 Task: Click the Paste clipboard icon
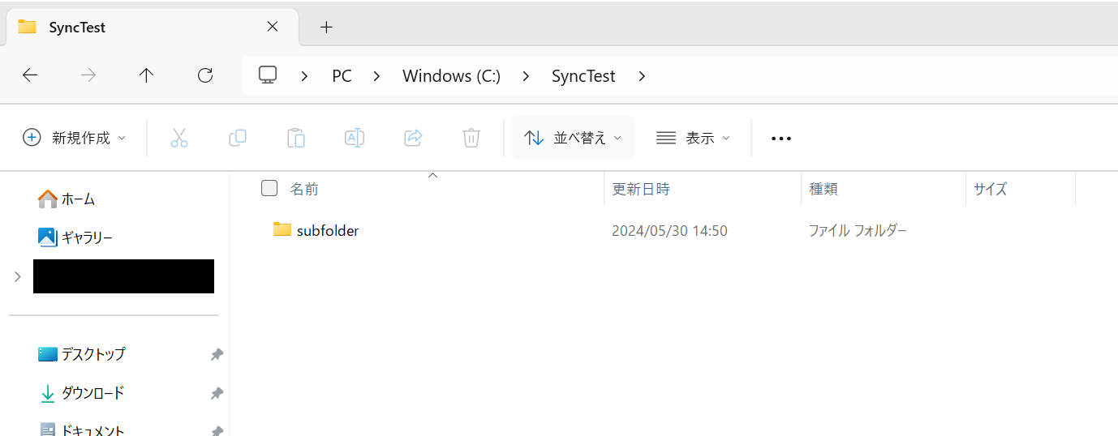[x=296, y=138]
